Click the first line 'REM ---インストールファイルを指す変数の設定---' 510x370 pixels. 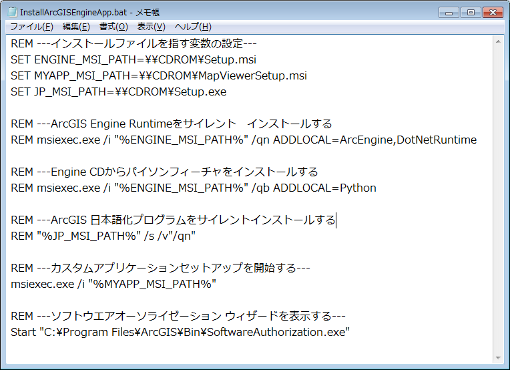(134, 43)
